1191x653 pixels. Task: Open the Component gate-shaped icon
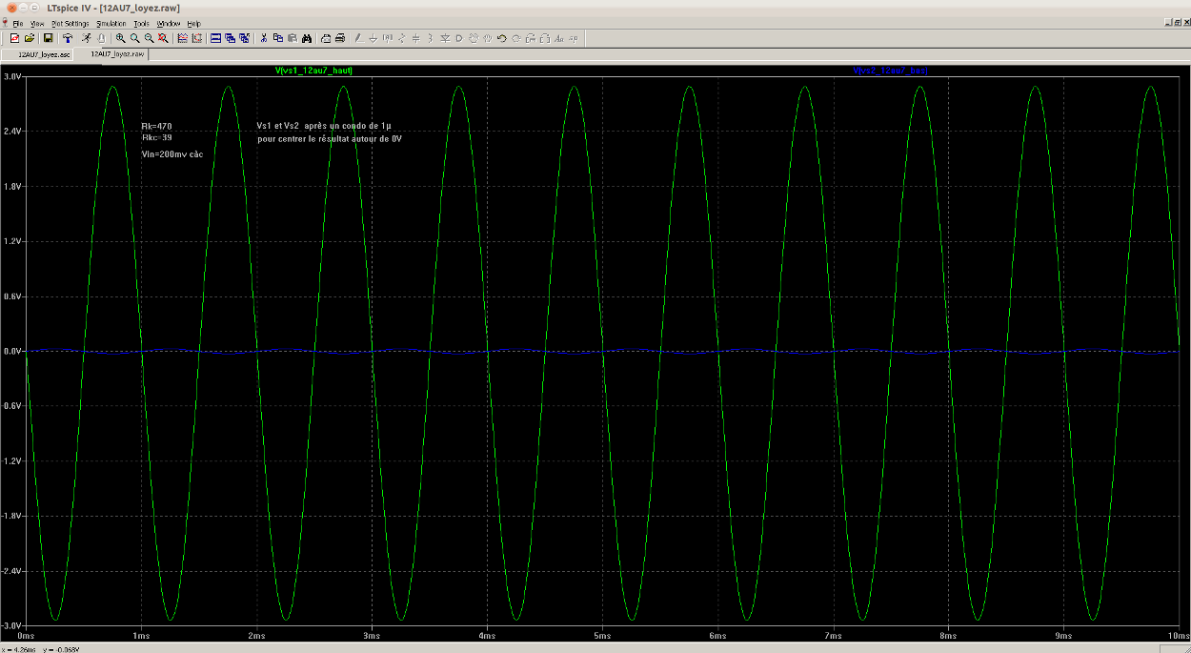tap(459, 38)
